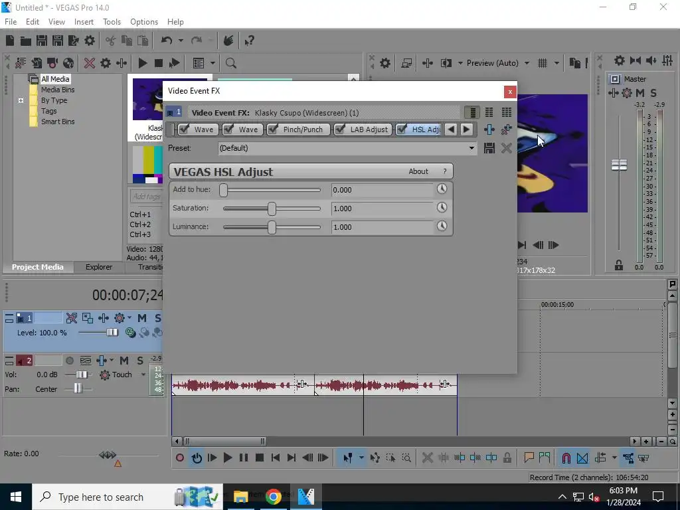
Task: Disable the first Wave effect checkbox
Action: 184,129
